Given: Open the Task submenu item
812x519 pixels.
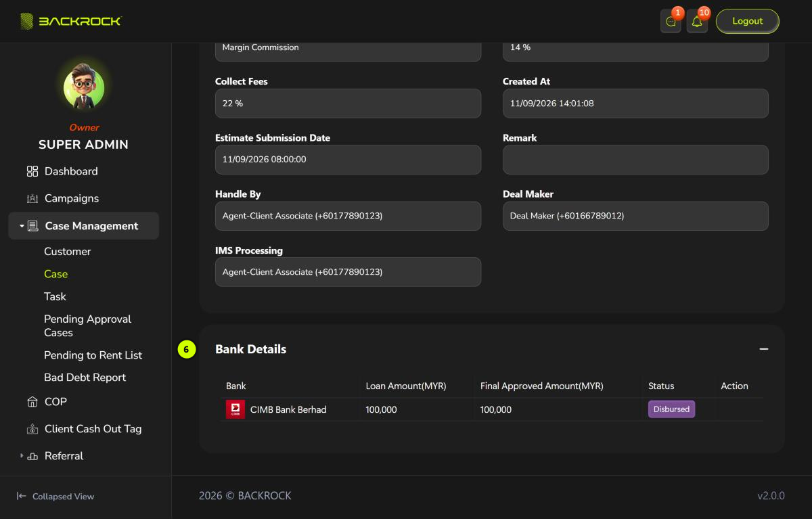Looking at the screenshot, I should click(x=55, y=296).
